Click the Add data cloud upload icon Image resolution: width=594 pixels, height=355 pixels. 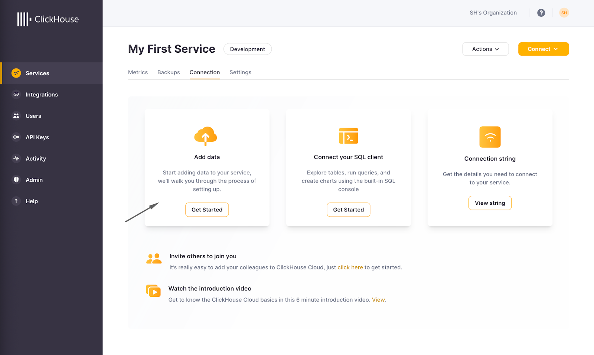click(206, 136)
